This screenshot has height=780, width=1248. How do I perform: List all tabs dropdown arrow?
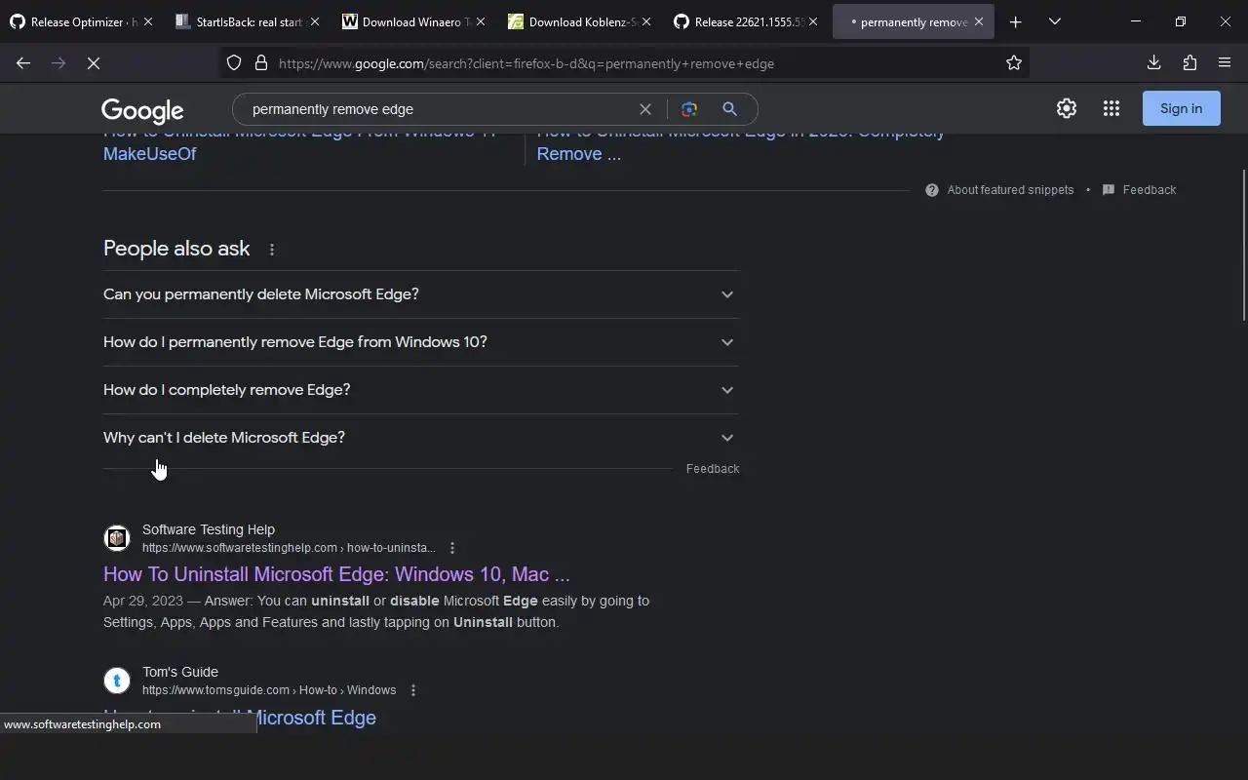(1054, 21)
